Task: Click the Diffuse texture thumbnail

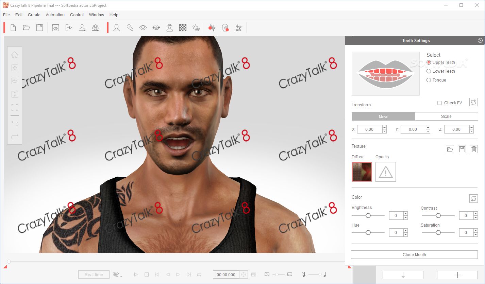Action: pos(362,172)
